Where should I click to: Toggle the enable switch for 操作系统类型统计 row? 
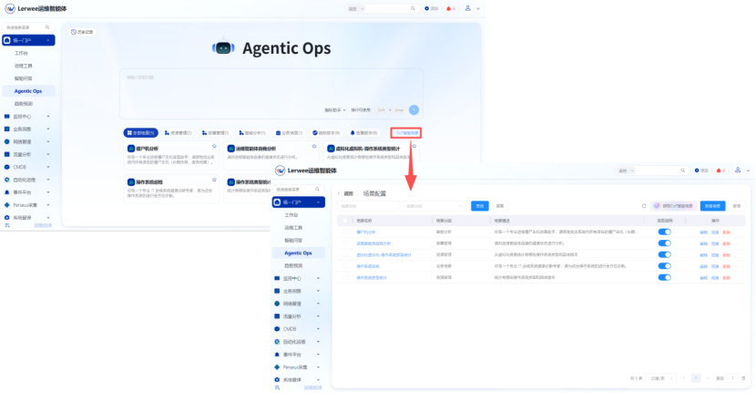[x=664, y=277]
